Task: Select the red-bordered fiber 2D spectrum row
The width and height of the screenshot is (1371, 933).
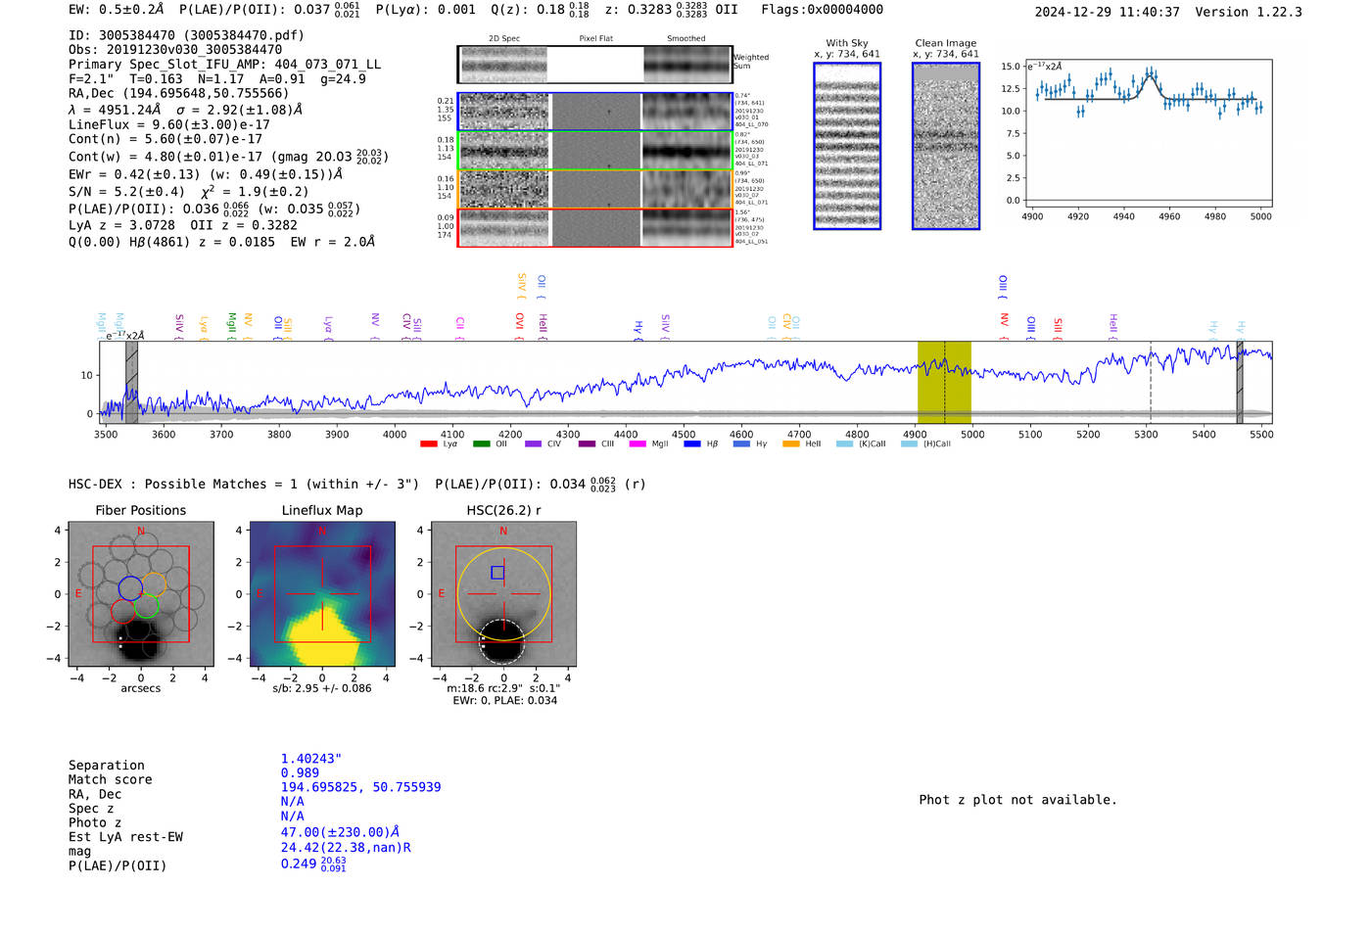Action: [595, 228]
